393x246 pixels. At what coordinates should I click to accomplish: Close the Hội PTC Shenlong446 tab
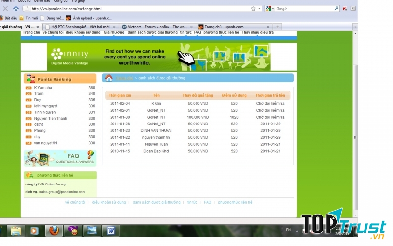pyautogui.click(x=114, y=27)
